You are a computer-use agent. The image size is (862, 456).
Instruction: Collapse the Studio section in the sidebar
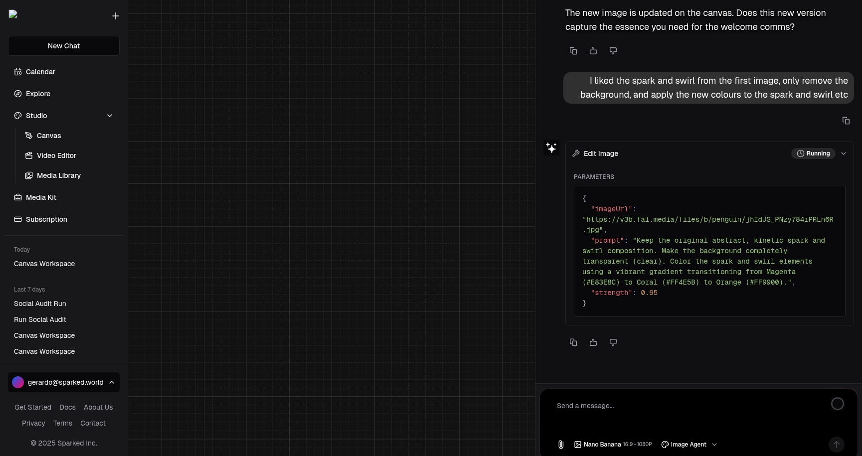point(110,116)
